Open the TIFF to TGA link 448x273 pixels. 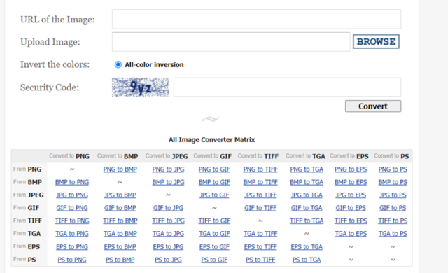[307, 220]
